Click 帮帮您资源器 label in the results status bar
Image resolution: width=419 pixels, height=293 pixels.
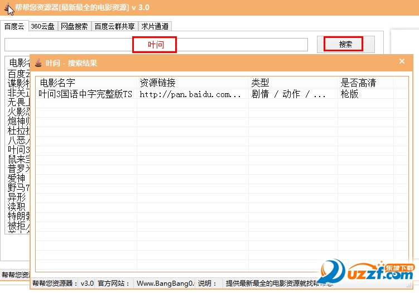pos(55,284)
